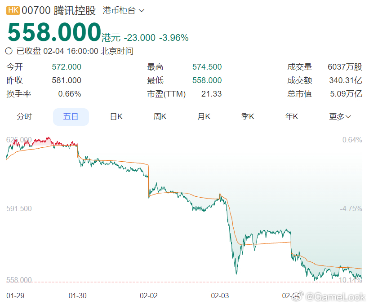Viewport: 369px width, 305px height.
Task: Click the -4.75% right axis label
Action: coord(351,208)
